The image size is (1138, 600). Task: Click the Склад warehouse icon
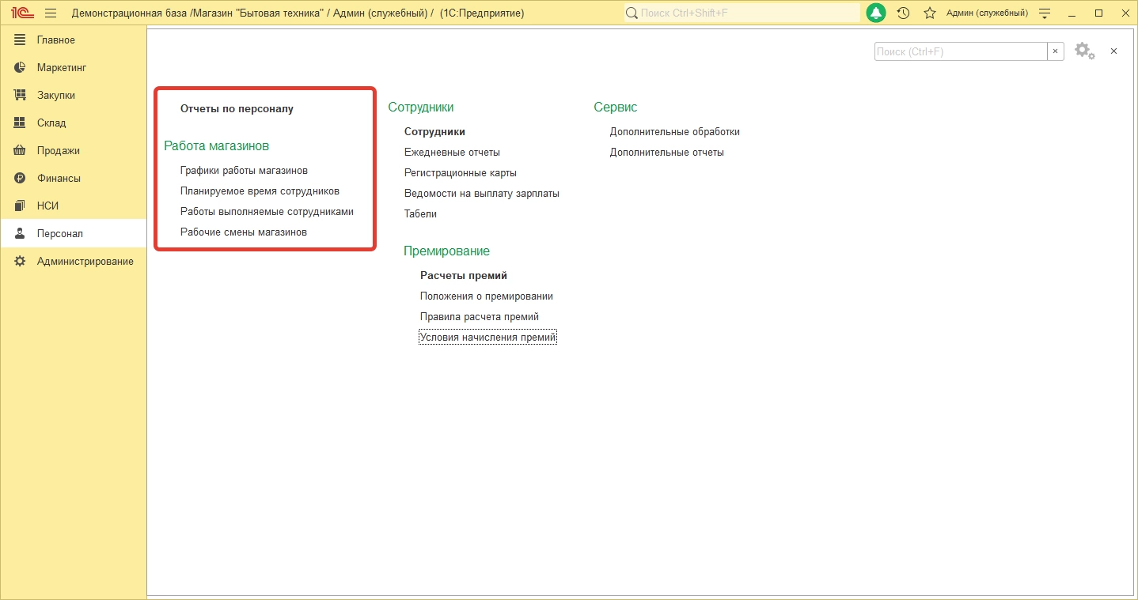(20, 123)
